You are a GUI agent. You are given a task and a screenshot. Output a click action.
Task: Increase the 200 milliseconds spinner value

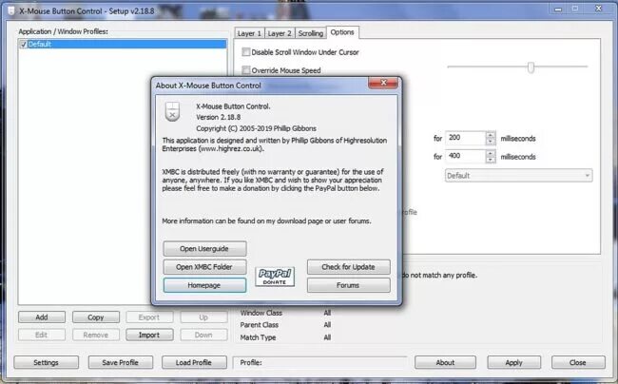[491, 135]
